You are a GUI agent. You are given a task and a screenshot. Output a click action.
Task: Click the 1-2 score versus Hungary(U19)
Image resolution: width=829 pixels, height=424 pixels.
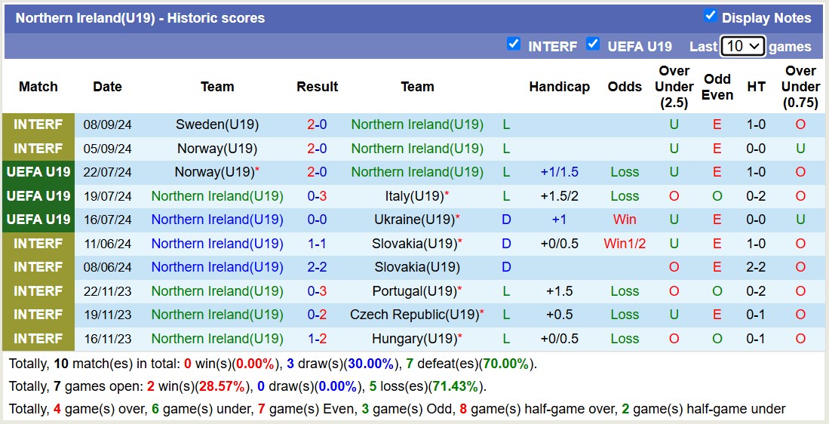click(317, 339)
